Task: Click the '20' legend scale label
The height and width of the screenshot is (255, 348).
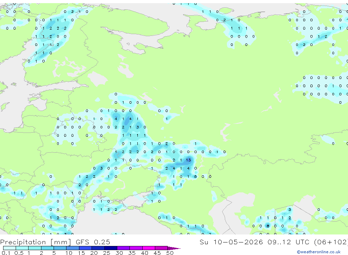Action: [x=94, y=253]
